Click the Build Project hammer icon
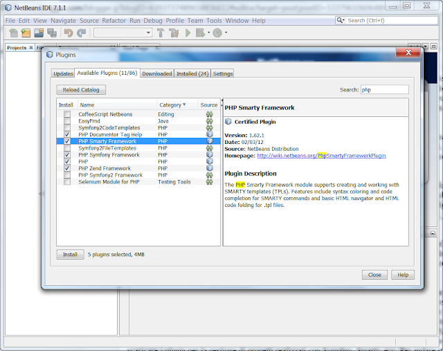 [x=161, y=33]
